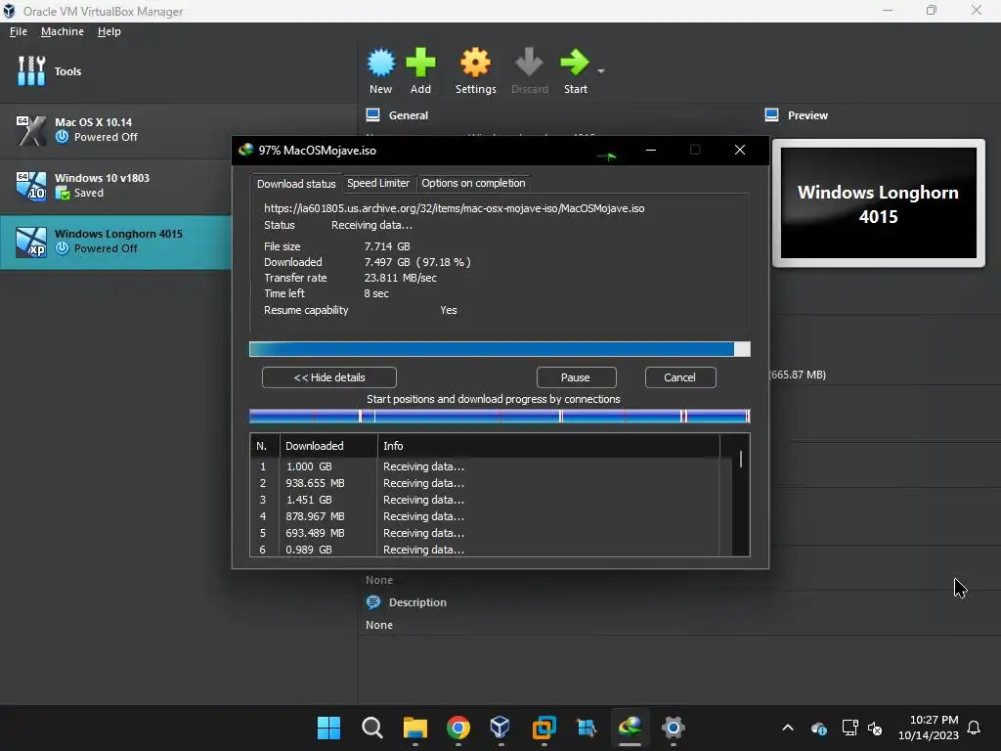Click the Info column header
The image size is (1001, 751).
point(549,446)
